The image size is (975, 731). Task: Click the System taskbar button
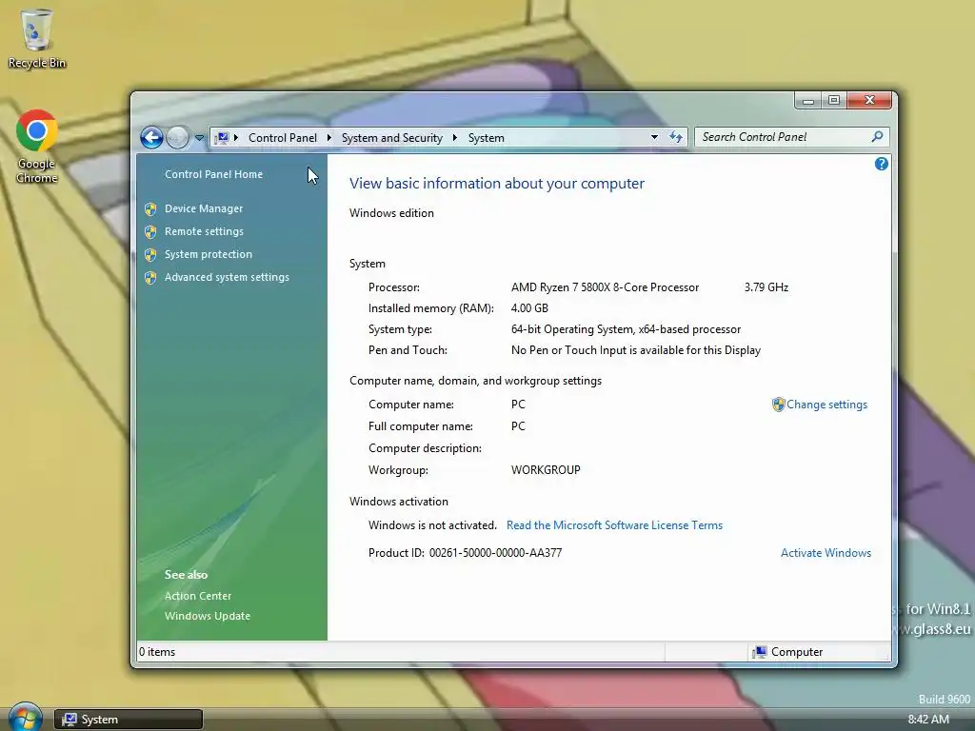tap(129, 720)
